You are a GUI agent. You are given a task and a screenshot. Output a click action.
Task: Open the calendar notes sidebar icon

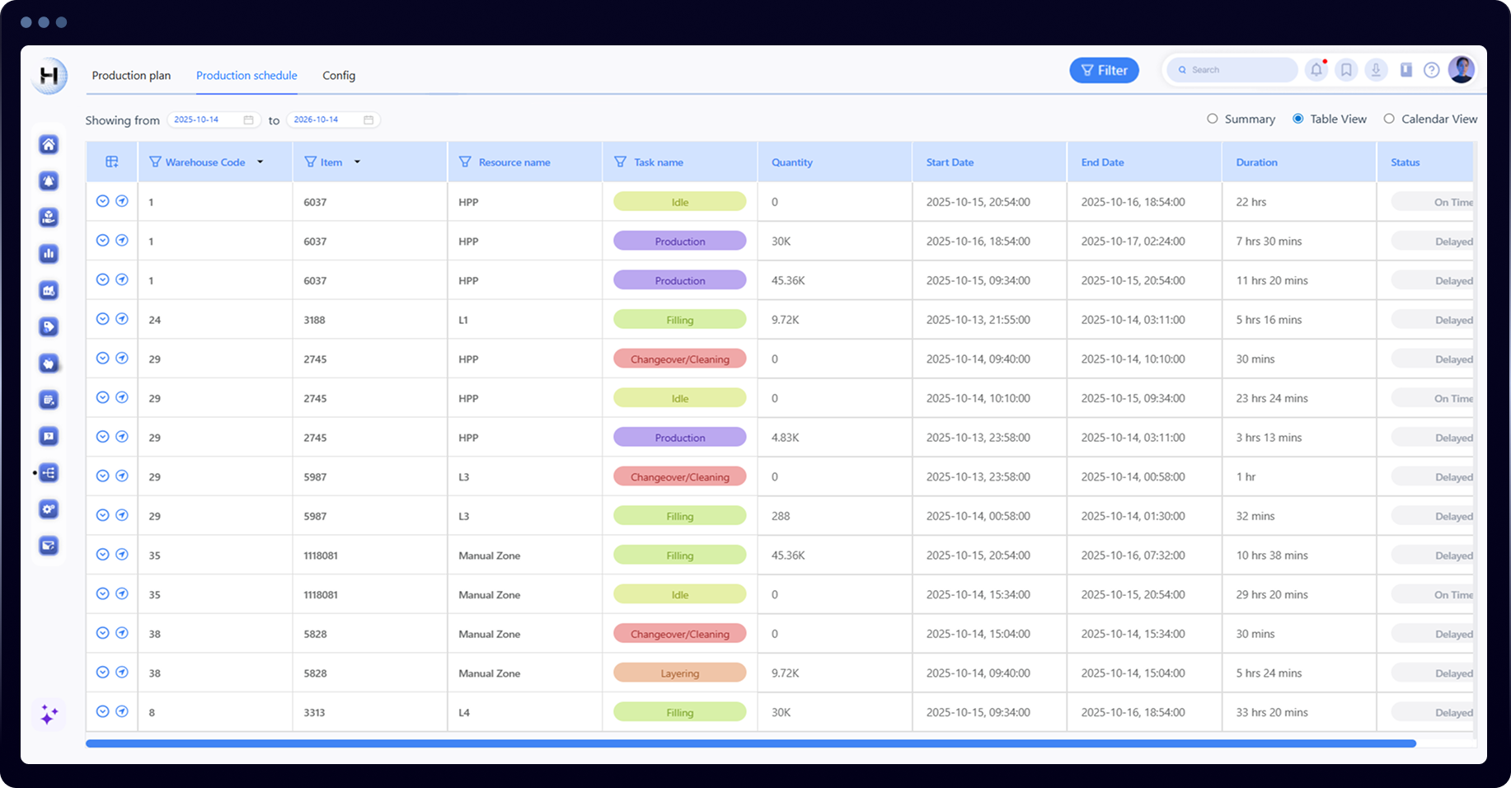click(x=49, y=400)
